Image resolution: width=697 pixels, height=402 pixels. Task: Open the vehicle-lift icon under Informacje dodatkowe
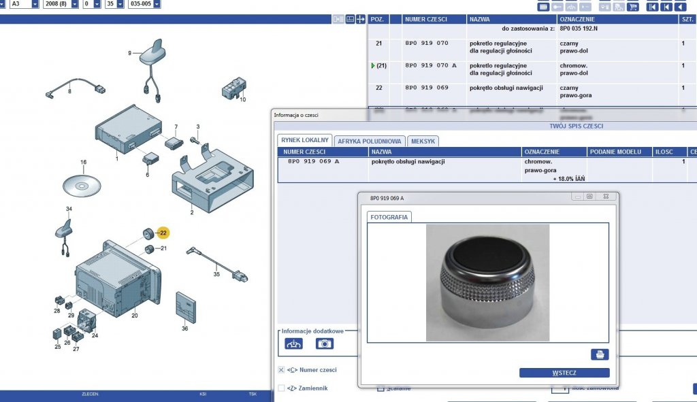point(293,344)
